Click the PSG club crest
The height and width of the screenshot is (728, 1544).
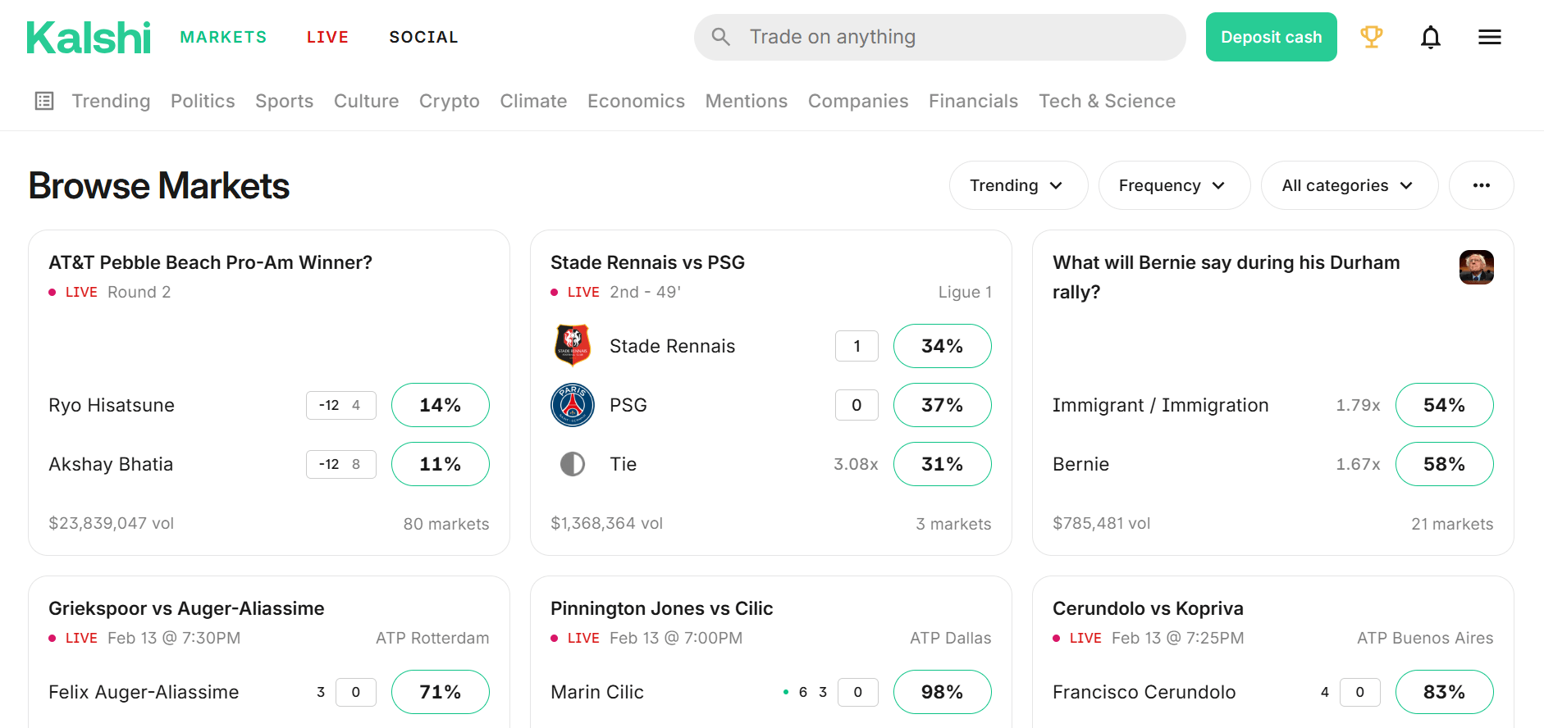pyautogui.click(x=573, y=405)
